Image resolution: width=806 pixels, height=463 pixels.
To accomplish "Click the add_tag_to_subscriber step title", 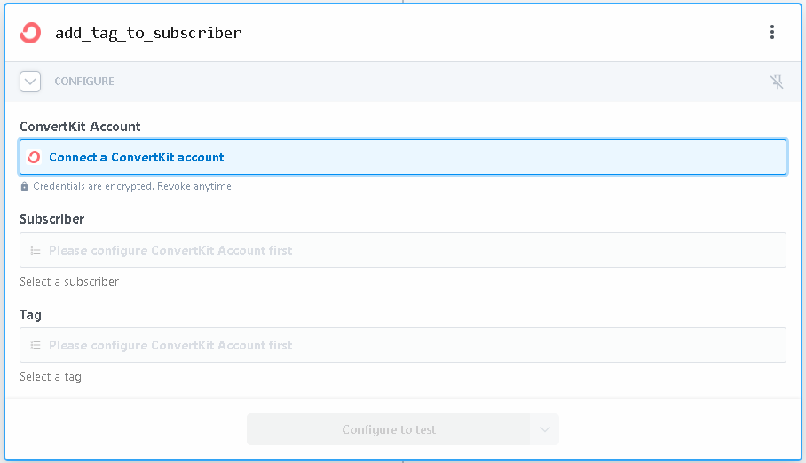I will 148,33.
